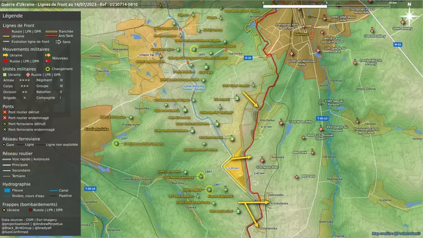The height and width of the screenshot is (238, 423).
Task: Click the Mouvements militaires legend heading
Action: 26,49
